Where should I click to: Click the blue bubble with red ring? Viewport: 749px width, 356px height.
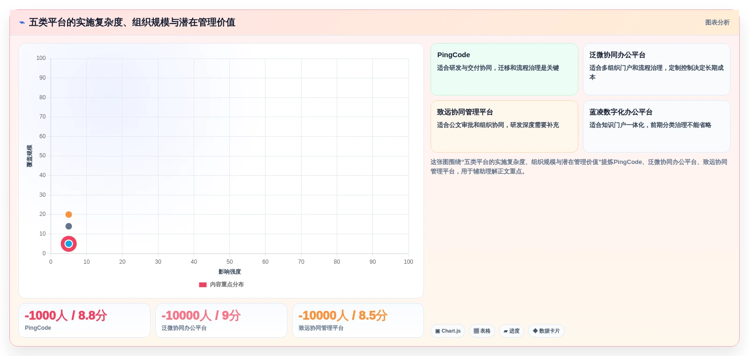(68, 244)
